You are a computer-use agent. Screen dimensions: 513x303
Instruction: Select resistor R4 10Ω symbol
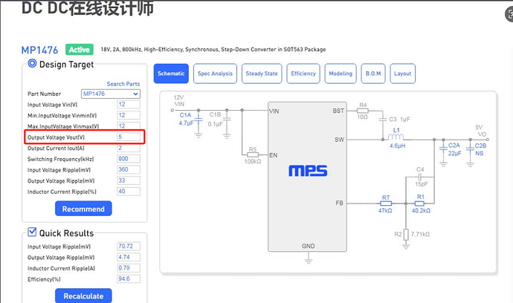(363, 111)
